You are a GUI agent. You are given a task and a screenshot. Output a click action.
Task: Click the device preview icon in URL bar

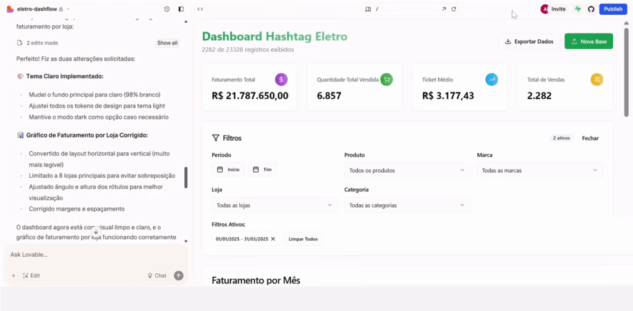pos(368,9)
